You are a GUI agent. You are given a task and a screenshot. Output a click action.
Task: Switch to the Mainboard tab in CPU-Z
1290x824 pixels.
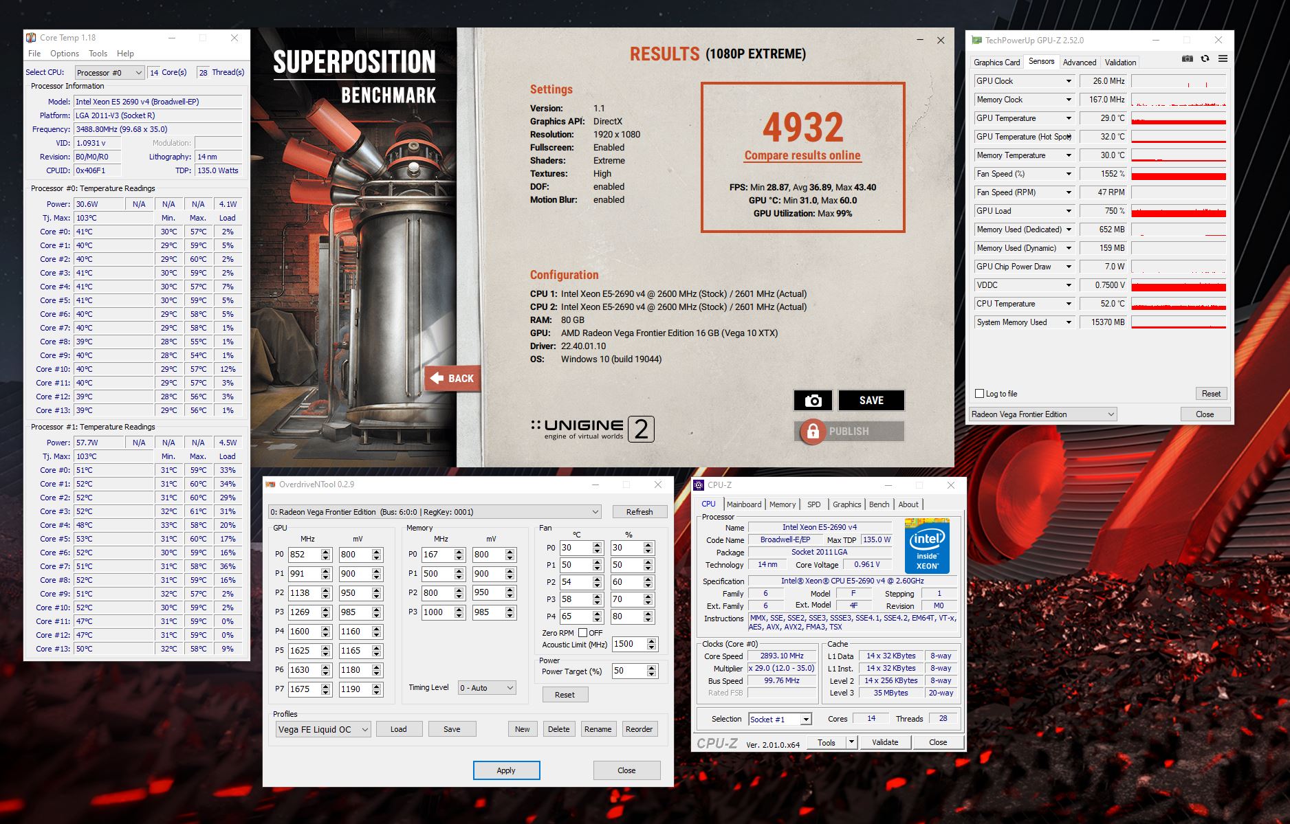(744, 504)
